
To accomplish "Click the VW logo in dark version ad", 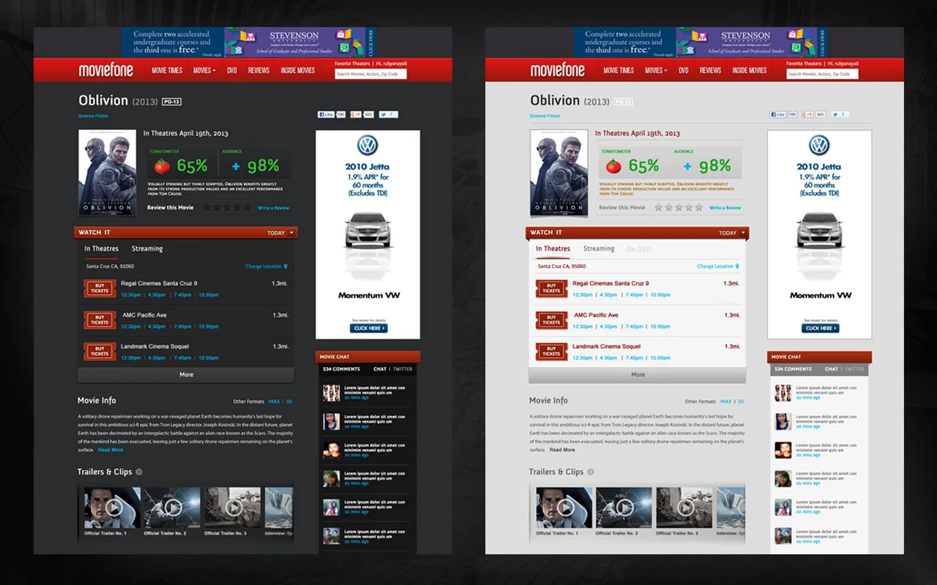I will coord(367,145).
